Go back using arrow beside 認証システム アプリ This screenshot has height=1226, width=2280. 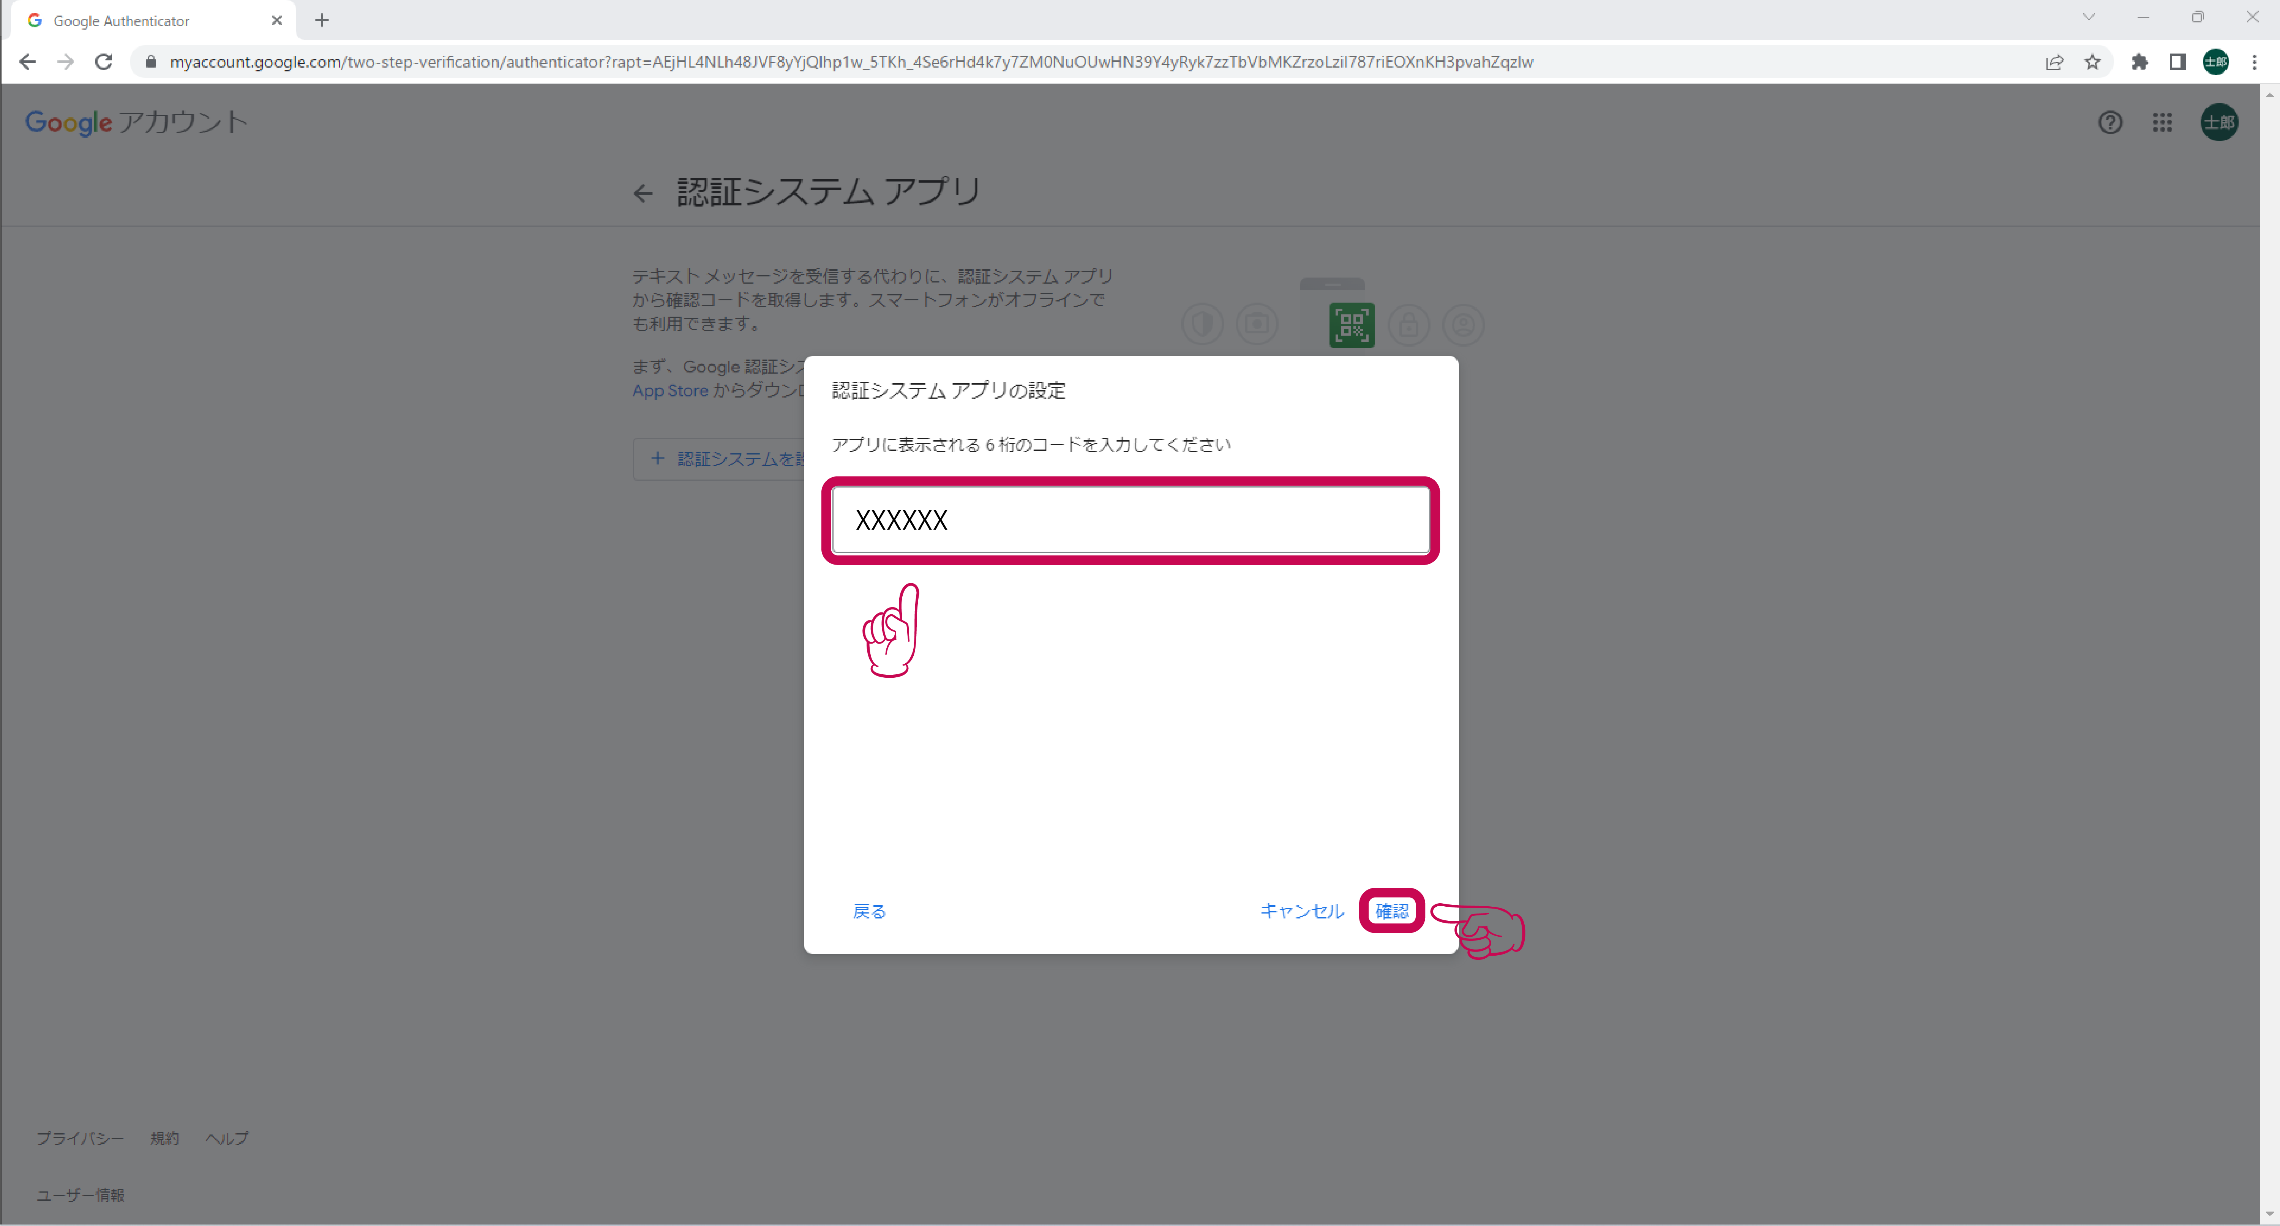(643, 193)
